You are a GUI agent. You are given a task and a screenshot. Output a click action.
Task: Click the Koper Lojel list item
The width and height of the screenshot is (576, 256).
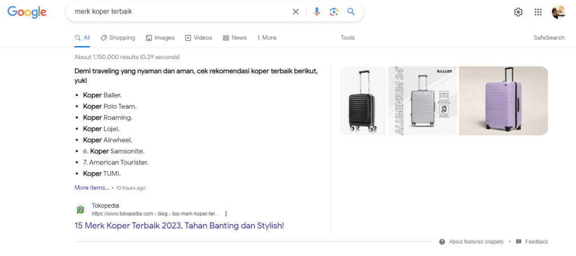[x=101, y=129]
